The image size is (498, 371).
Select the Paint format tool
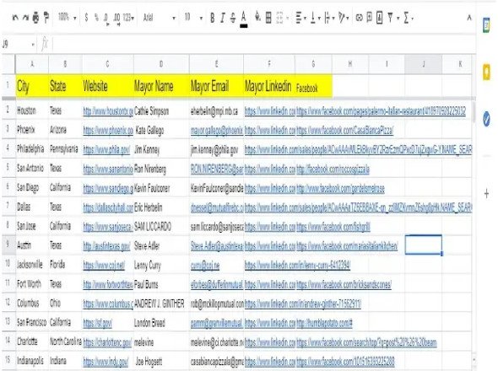(46, 18)
